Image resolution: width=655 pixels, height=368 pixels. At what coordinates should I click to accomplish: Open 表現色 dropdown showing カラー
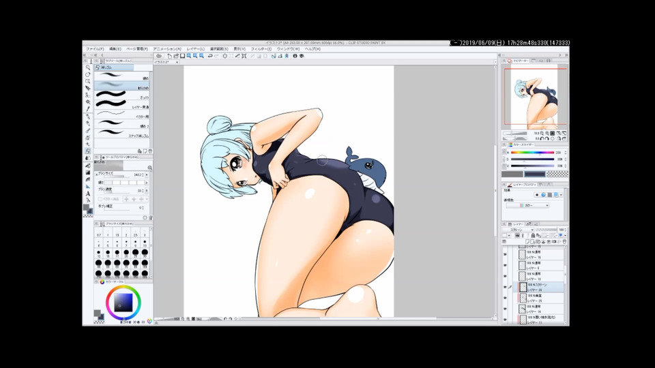point(527,205)
